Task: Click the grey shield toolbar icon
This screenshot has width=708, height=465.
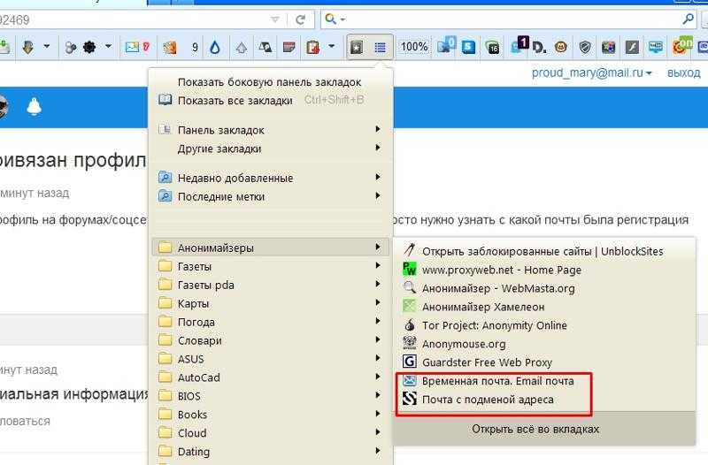Action: [585, 47]
